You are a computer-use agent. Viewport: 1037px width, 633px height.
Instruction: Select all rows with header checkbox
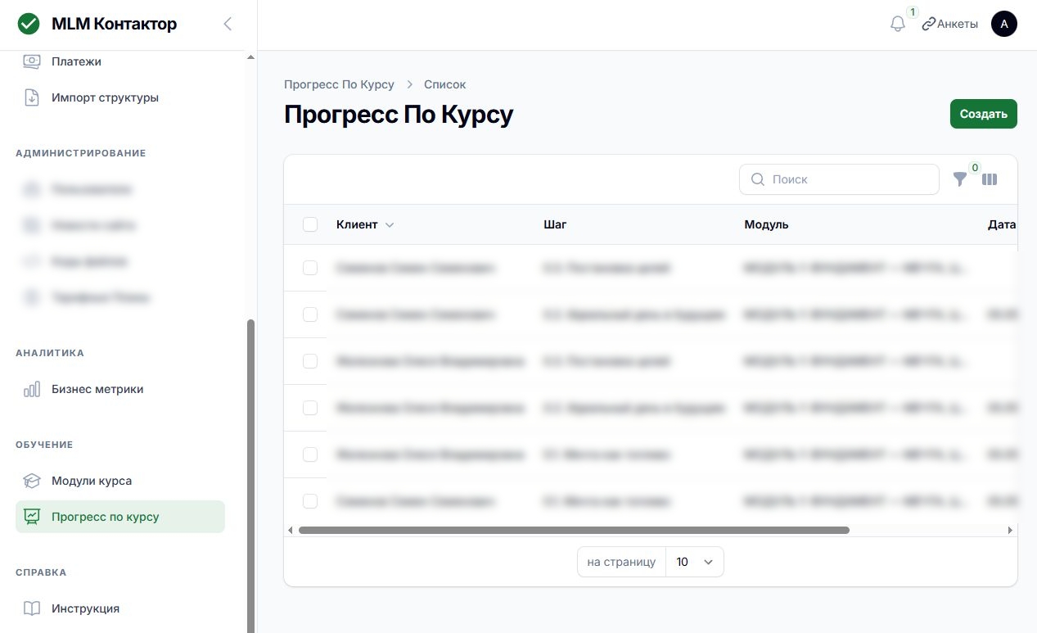(310, 224)
